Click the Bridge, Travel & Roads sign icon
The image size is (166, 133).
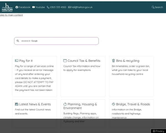pyautogui.click(x=113, y=104)
